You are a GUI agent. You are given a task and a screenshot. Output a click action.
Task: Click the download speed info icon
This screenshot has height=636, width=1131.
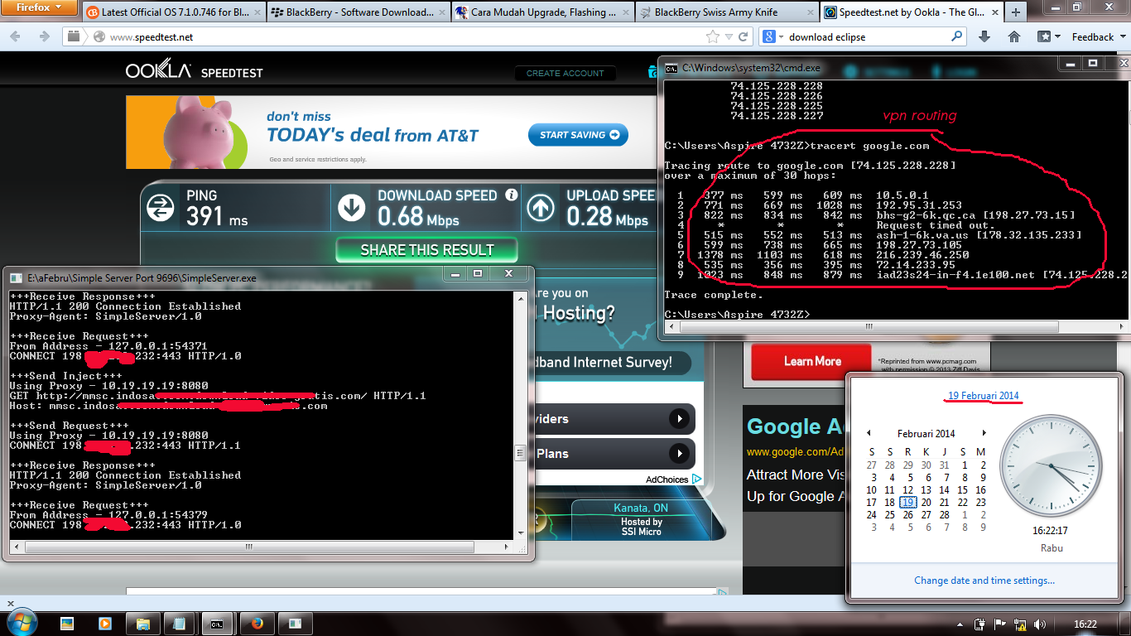[511, 195]
